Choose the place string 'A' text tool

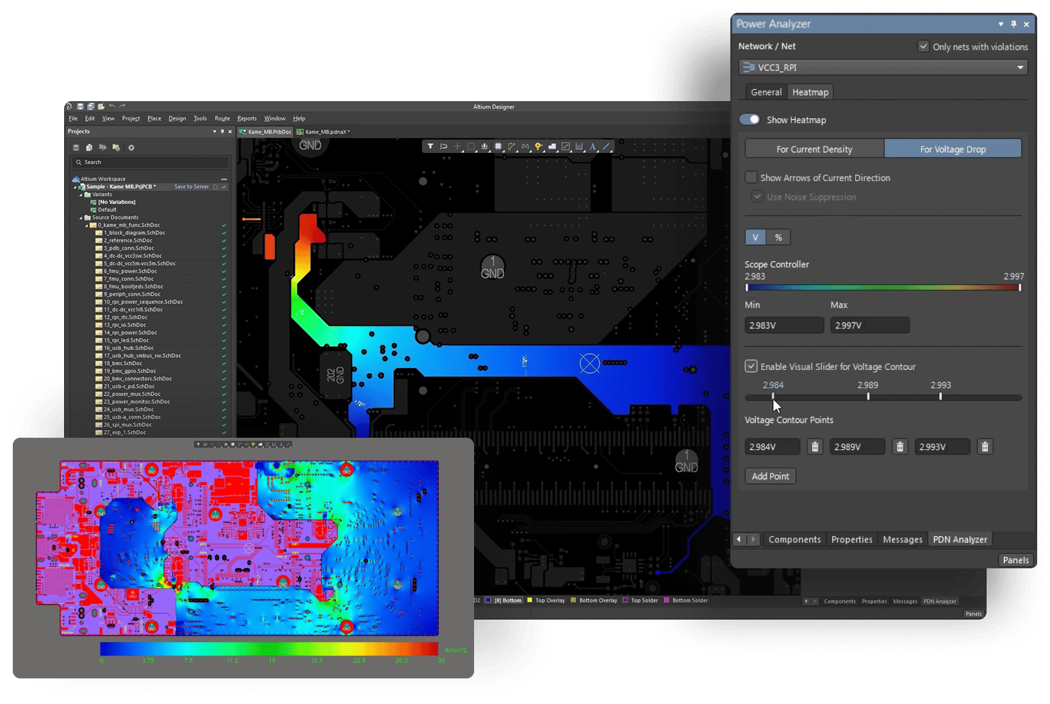tap(593, 147)
